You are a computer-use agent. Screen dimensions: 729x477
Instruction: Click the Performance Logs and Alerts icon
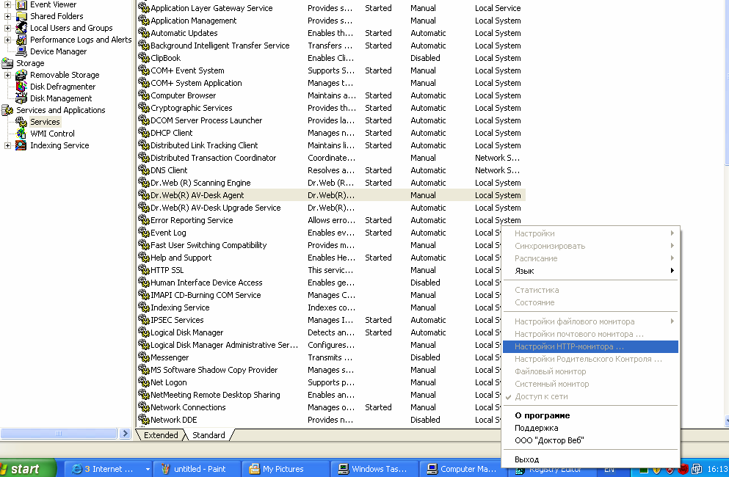click(21, 40)
